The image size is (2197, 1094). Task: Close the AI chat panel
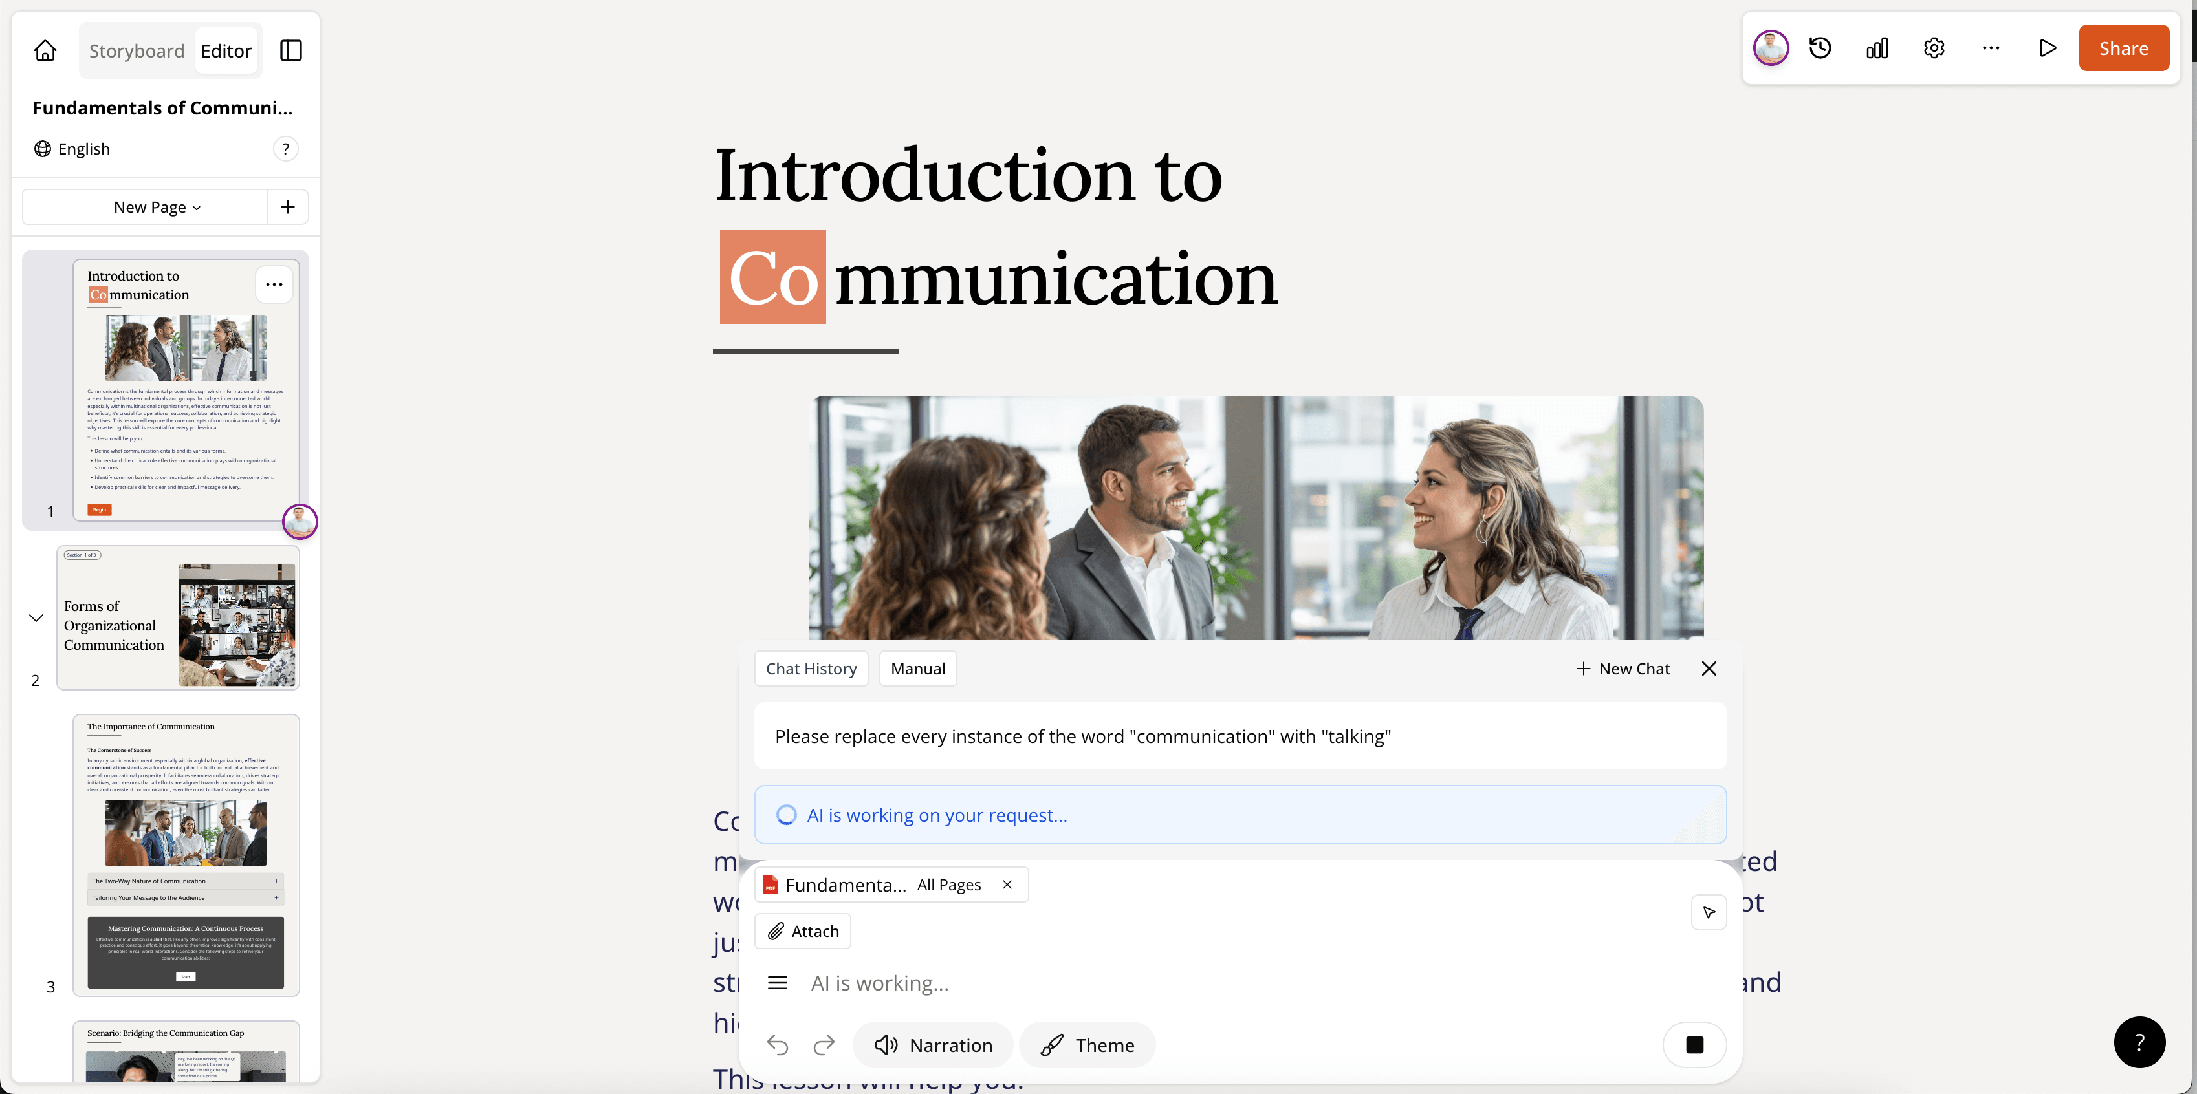(x=1709, y=669)
